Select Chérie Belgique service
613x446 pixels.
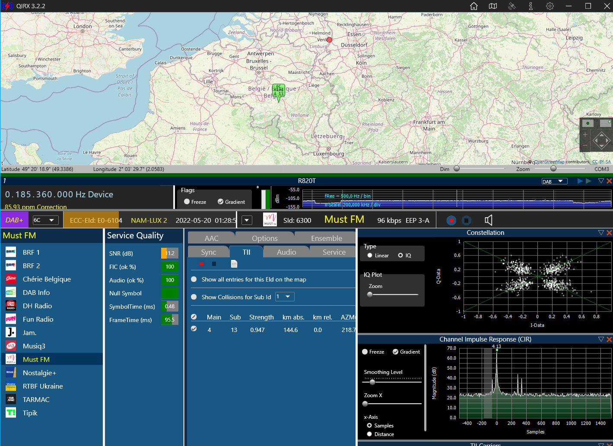(51, 279)
